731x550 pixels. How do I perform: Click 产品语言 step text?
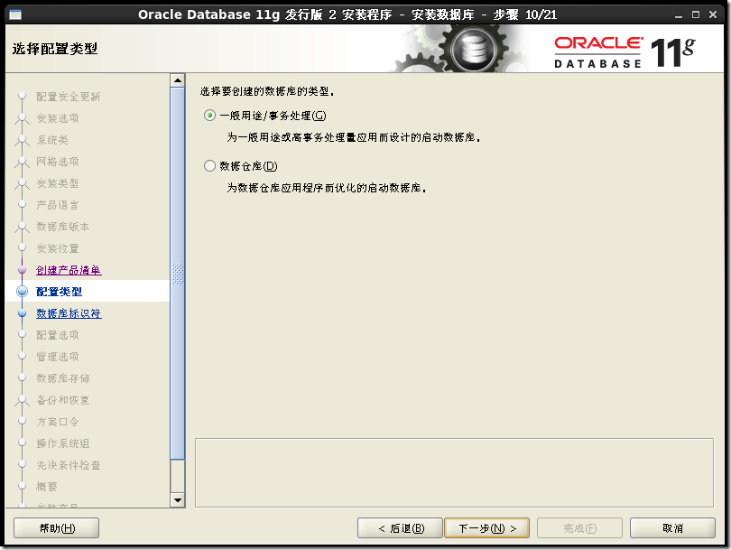pyautogui.click(x=58, y=205)
